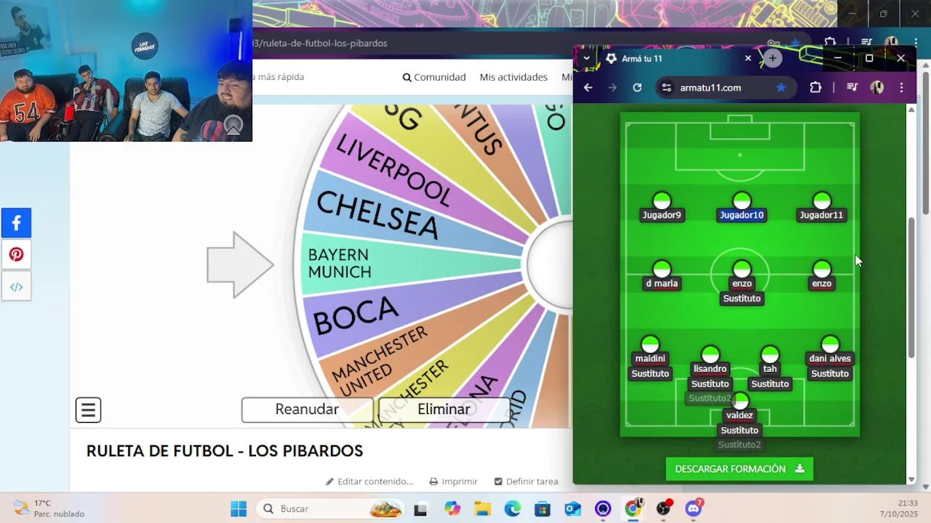Image resolution: width=931 pixels, height=523 pixels.
Task: Open the extensions puzzle icon in armatu11 window
Action: [815, 88]
